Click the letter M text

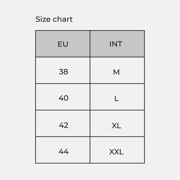tap(116, 72)
